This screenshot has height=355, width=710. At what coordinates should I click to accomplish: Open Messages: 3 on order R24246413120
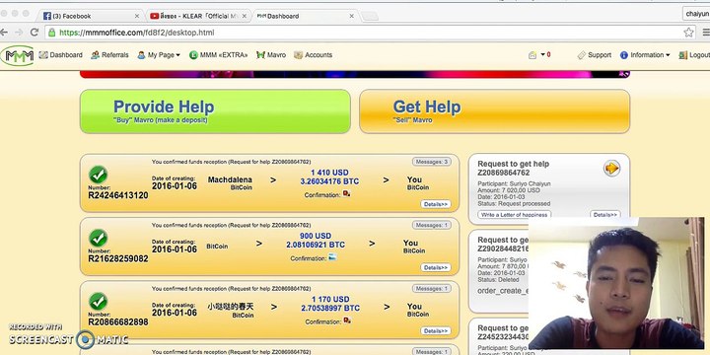(x=432, y=162)
